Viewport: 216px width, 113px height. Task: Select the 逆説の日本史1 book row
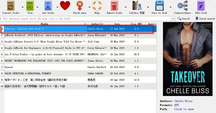point(80,86)
